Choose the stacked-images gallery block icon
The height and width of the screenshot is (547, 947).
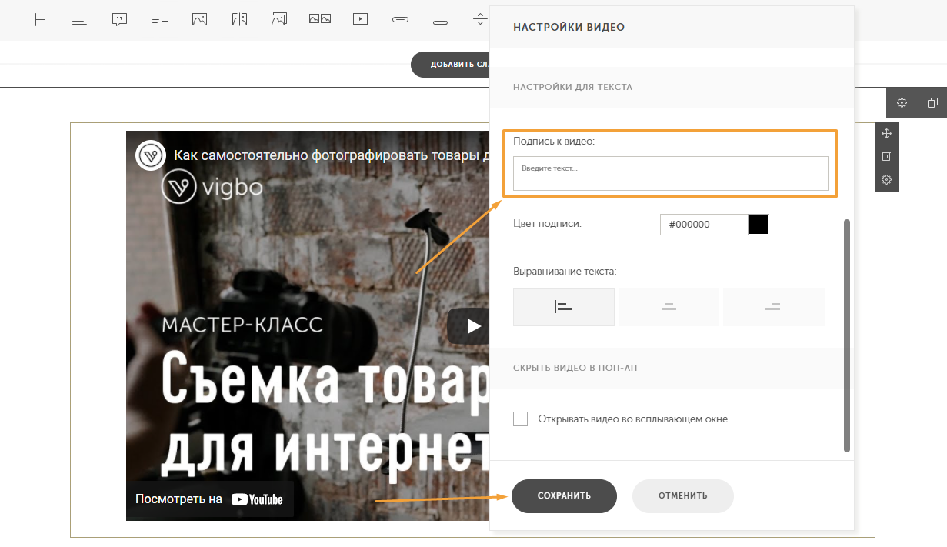[x=279, y=20]
